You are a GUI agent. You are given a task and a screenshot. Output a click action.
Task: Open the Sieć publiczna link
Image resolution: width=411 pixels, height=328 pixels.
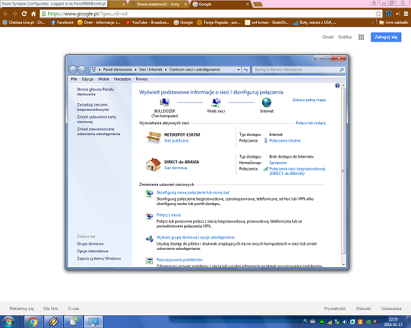coord(177,140)
